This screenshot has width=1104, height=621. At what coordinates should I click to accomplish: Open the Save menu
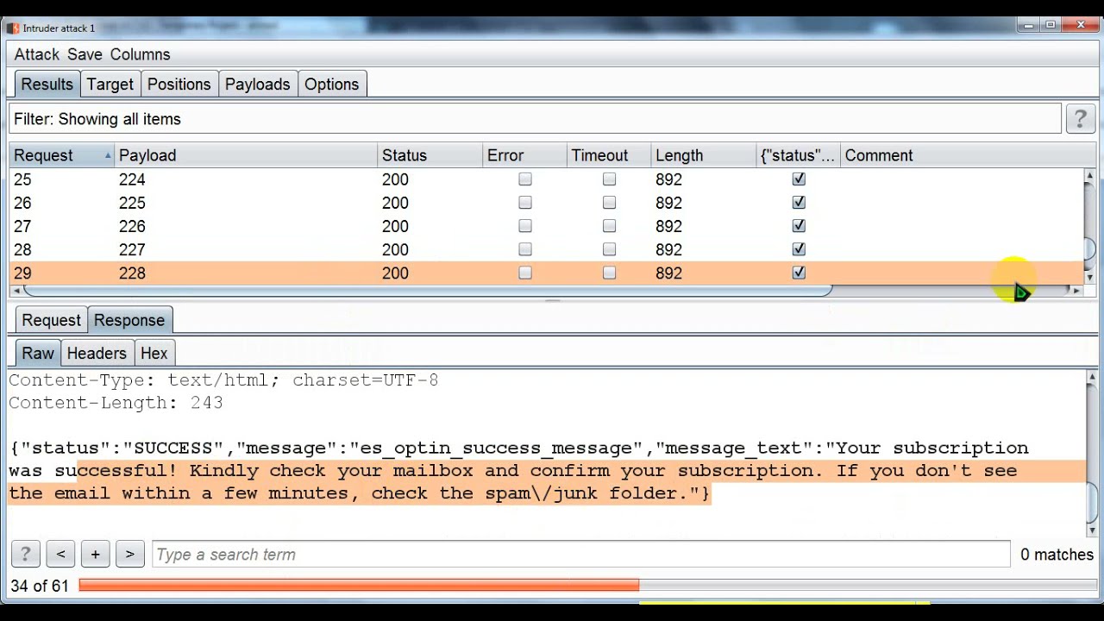(85, 54)
